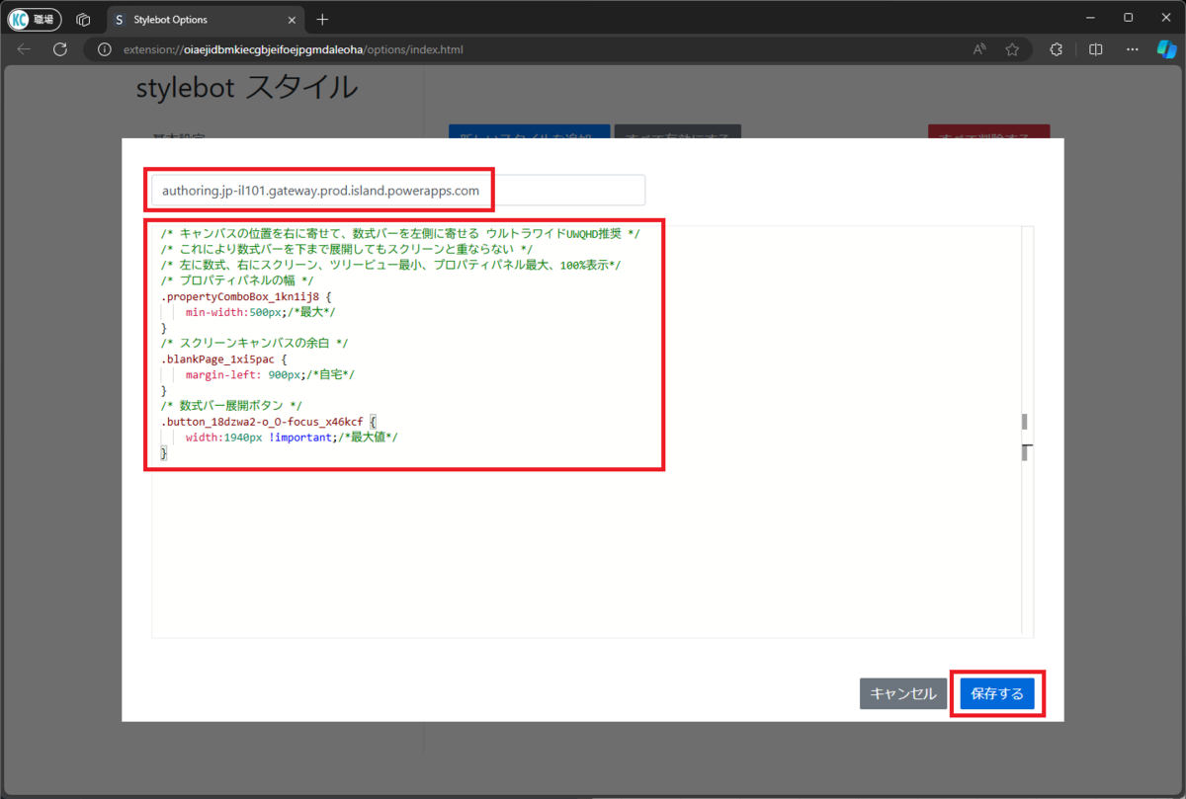Viewport: 1186px width, 799px height.
Task: Click the editor minimap scrollbar
Action: pos(1027,432)
